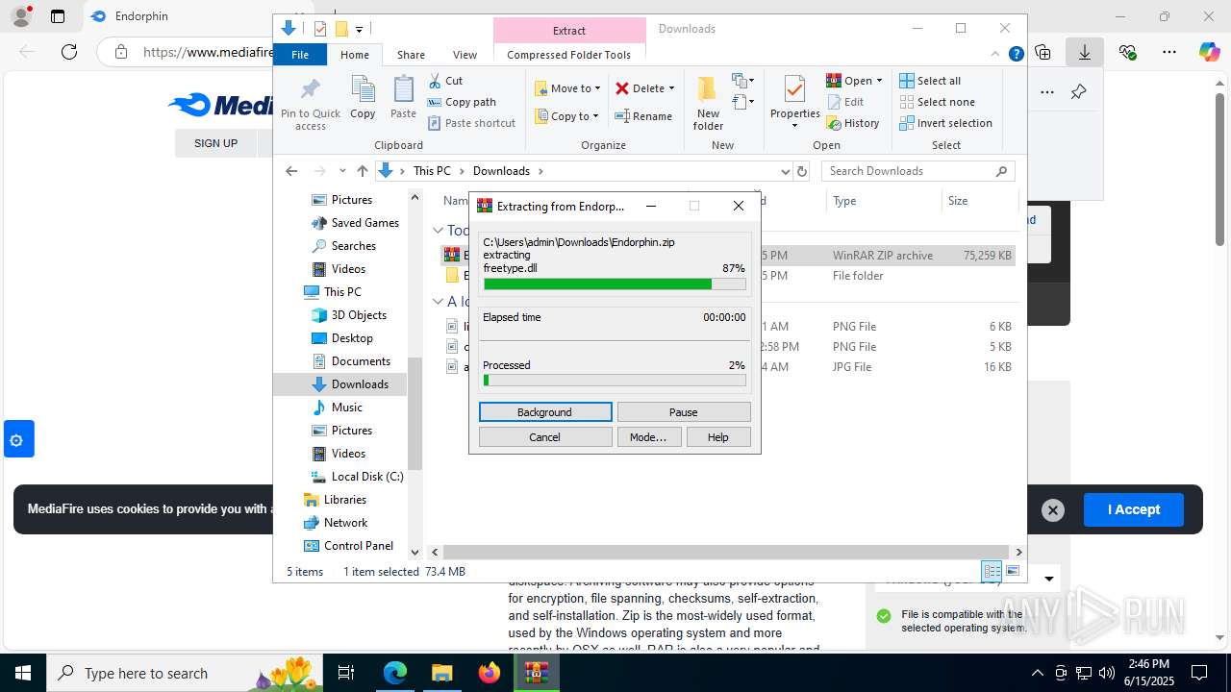Collapse the Today file group

[x=438, y=231]
